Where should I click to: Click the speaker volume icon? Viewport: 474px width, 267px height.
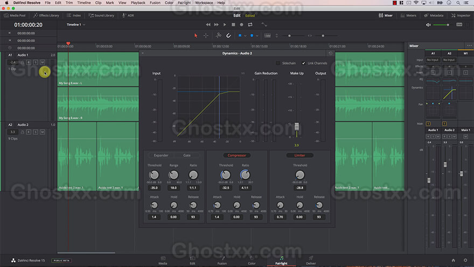[428, 25]
